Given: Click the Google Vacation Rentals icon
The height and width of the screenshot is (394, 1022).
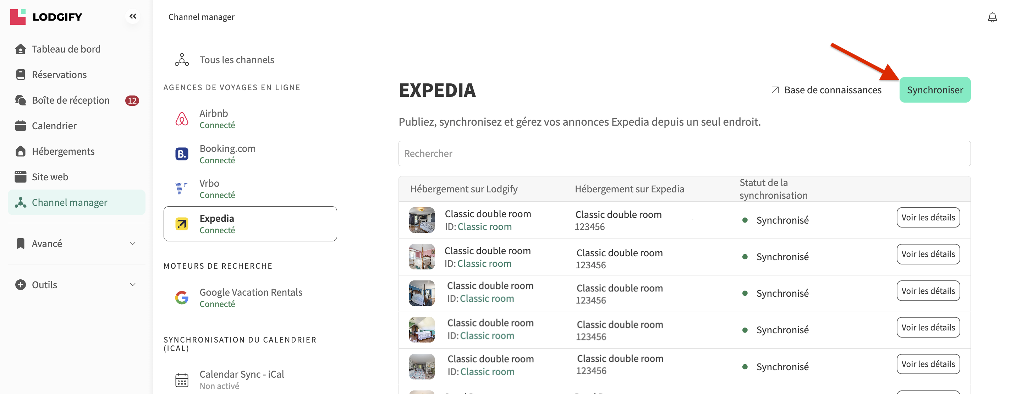Looking at the screenshot, I should [182, 297].
